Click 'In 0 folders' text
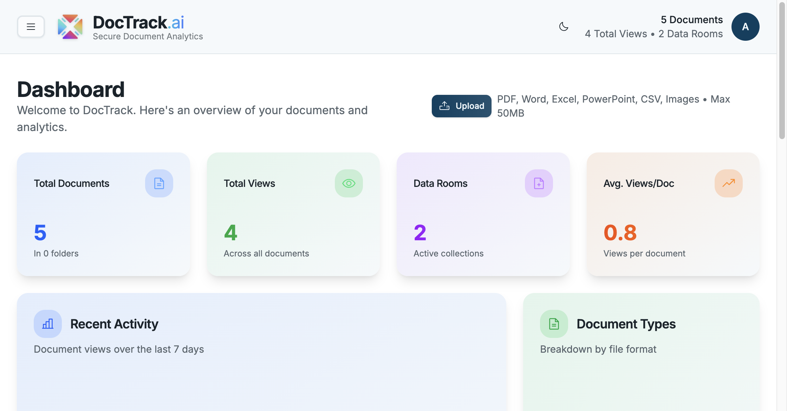The width and height of the screenshot is (787, 411). coord(56,253)
